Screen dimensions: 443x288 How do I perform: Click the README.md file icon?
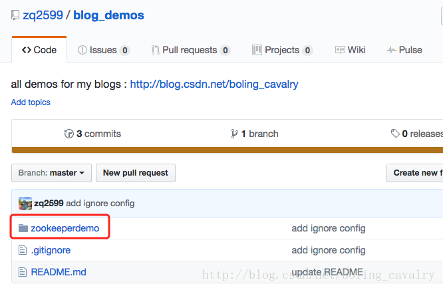(23, 272)
